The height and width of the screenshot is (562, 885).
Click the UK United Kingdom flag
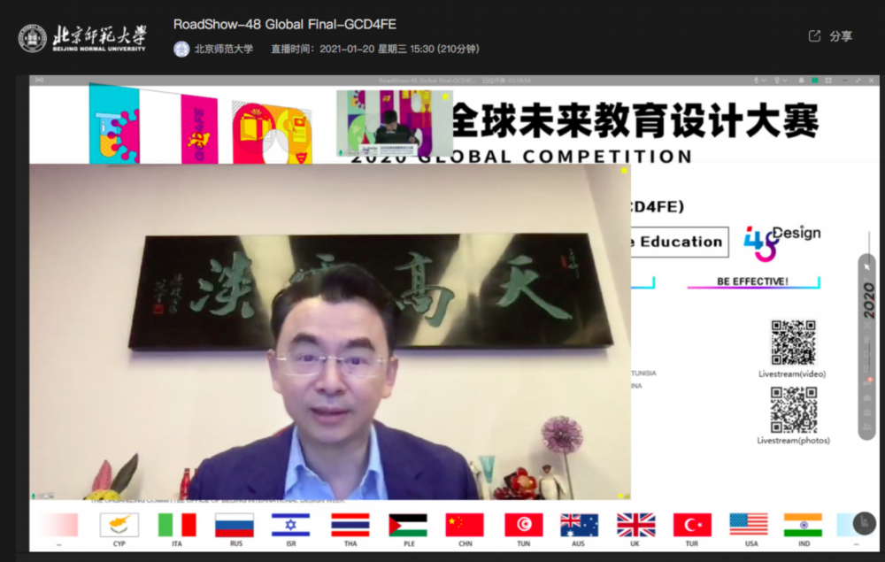tap(636, 525)
